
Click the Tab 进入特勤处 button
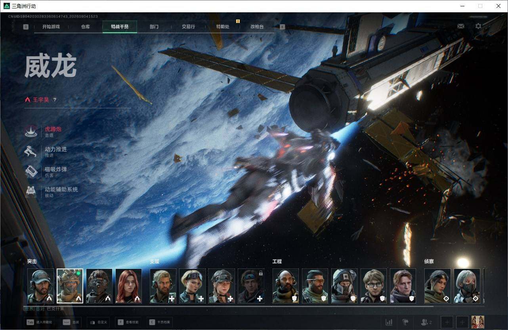click(40, 322)
